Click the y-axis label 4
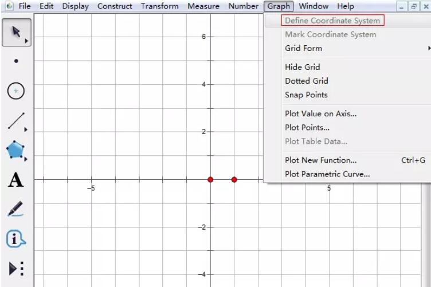The width and height of the screenshot is (431, 287). point(203,84)
